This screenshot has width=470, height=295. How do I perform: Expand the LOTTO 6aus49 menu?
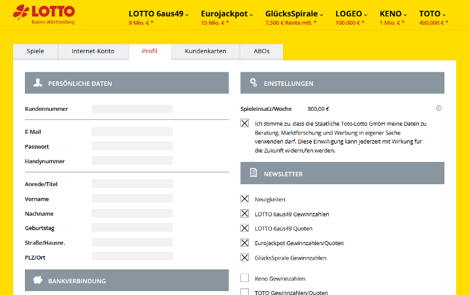coord(159,14)
